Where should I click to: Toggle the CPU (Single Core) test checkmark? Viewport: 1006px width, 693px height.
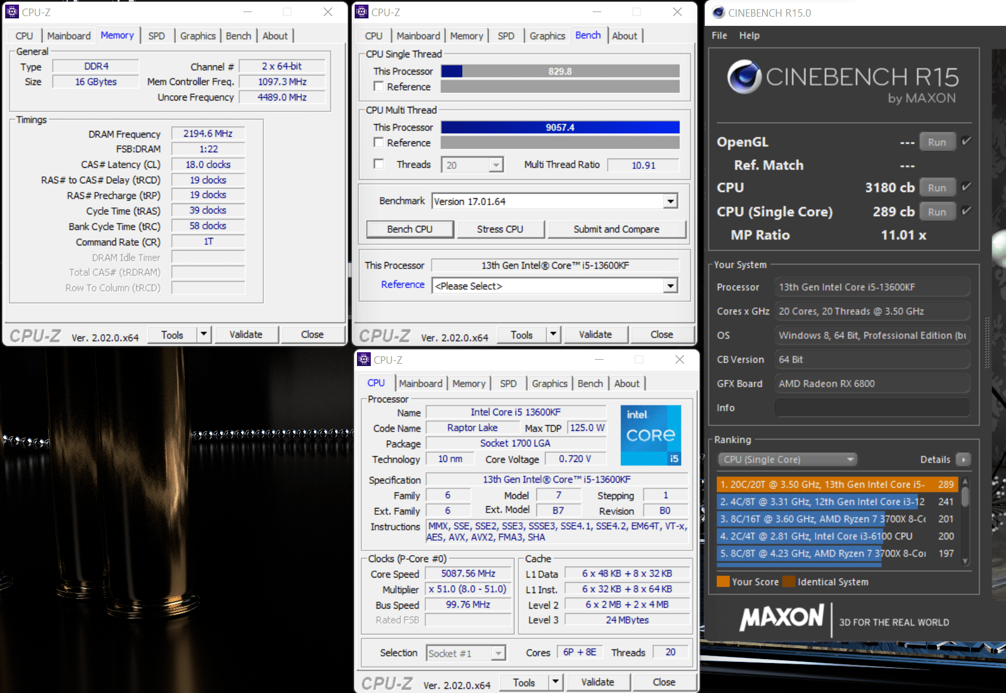[966, 211]
